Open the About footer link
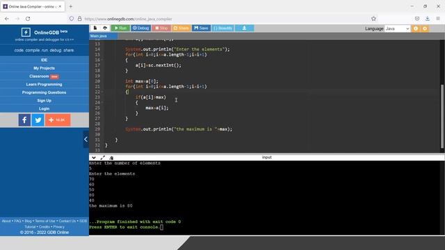Screen dimensions: 445x250 [6, 221]
